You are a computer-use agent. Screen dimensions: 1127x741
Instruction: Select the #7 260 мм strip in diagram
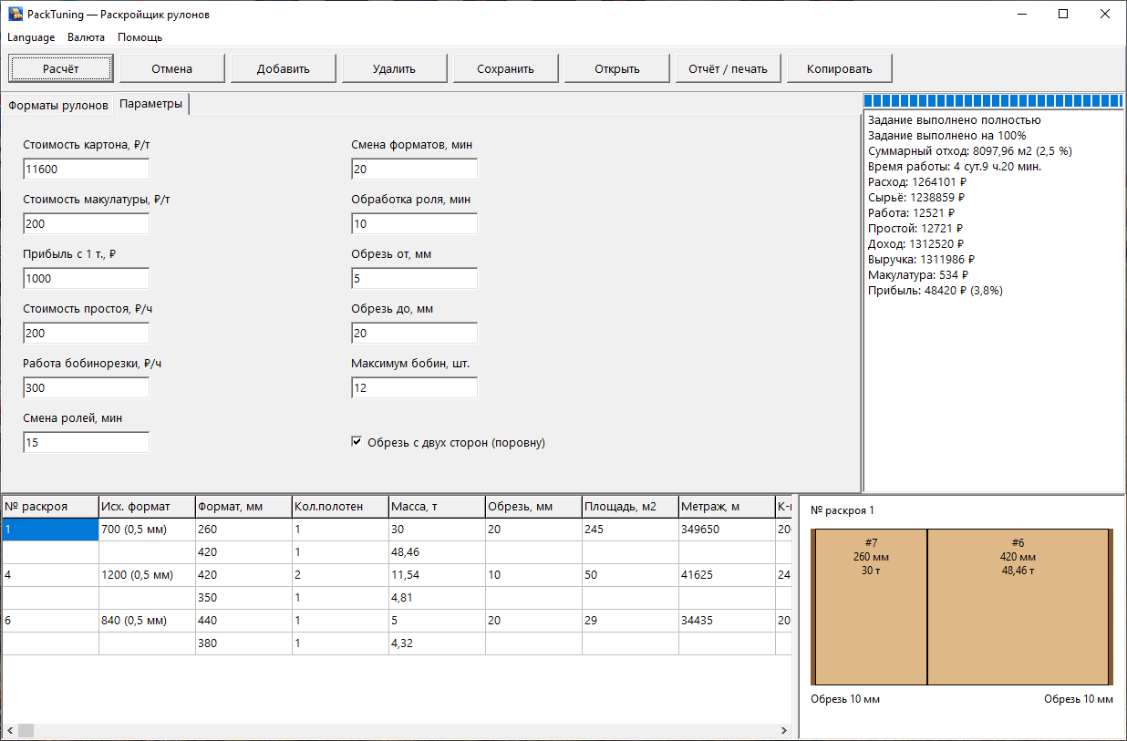pos(871,606)
